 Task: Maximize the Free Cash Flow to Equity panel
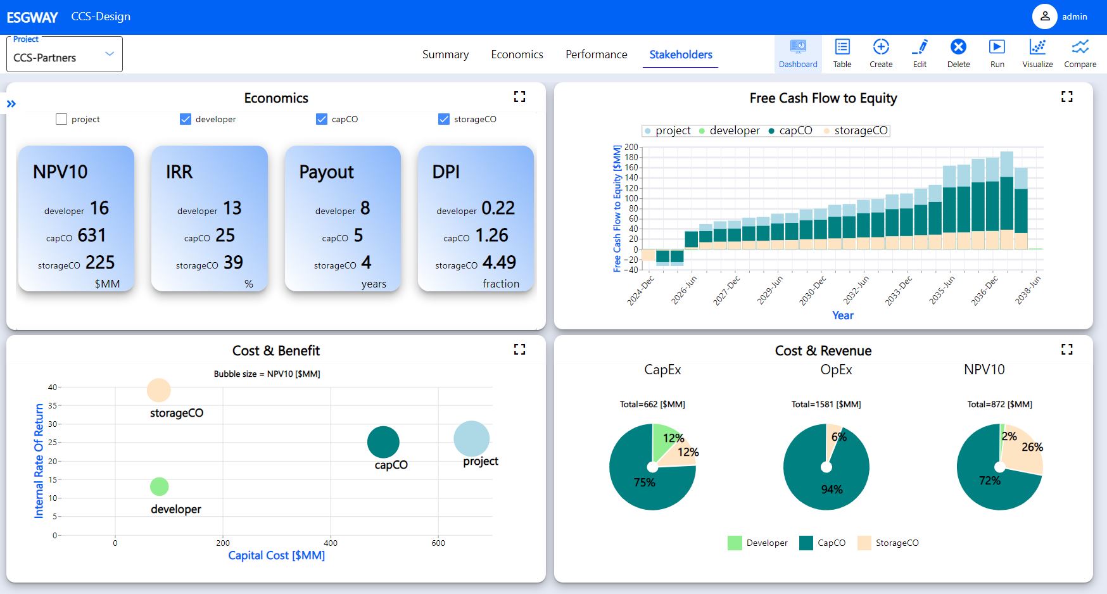[1067, 97]
